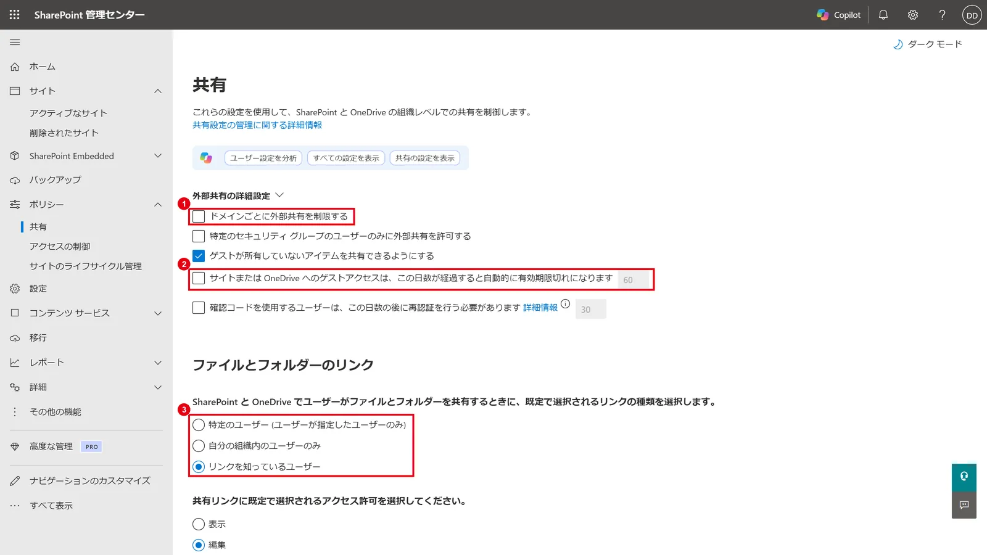
Task: Open サイトのライフサイクル管理
Action: coord(86,266)
